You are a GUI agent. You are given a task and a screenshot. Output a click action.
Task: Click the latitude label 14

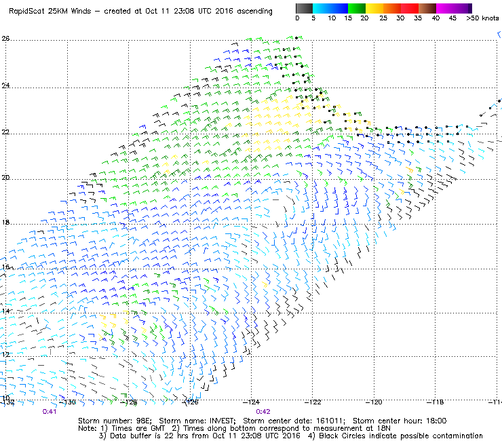point(5,311)
